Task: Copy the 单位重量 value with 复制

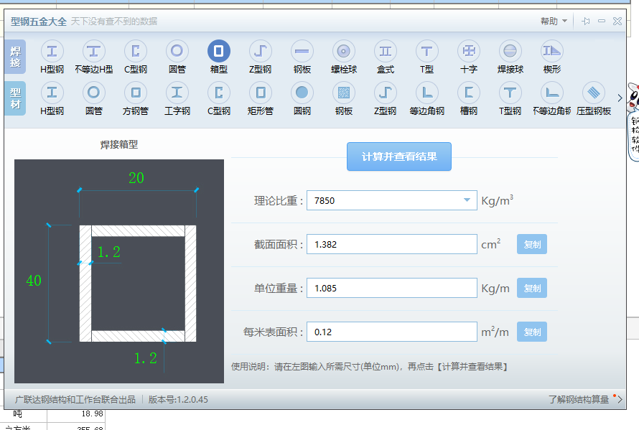Action: [x=532, y=288]
